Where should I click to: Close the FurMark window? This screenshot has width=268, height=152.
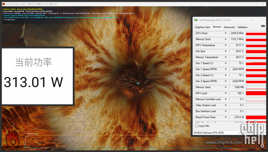[263, 4]
